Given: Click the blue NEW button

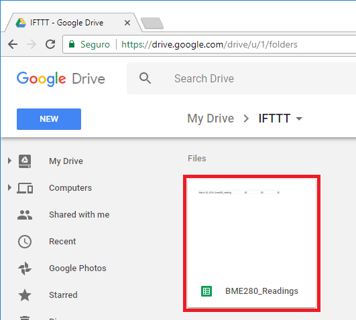Looking at the screenshot, I should coord(49,119).
